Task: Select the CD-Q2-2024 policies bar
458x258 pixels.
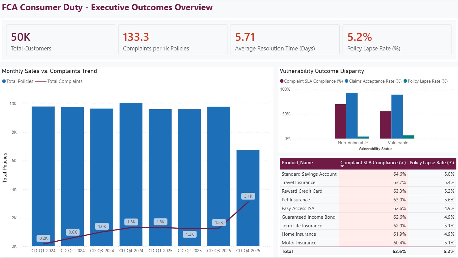Action: [72, 177]
